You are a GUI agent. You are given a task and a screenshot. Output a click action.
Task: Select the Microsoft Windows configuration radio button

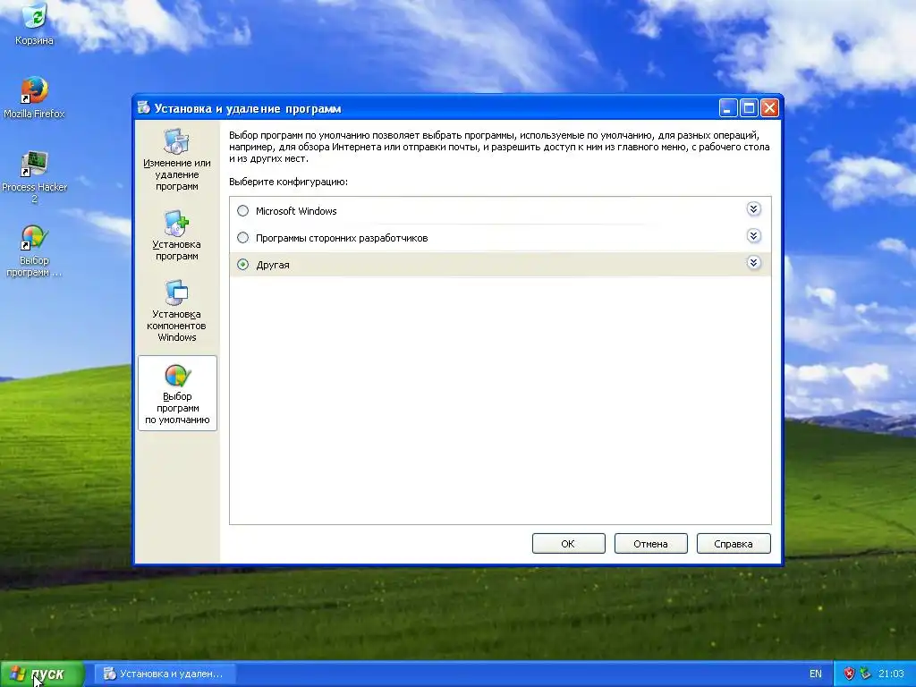[x=243, y=211]
